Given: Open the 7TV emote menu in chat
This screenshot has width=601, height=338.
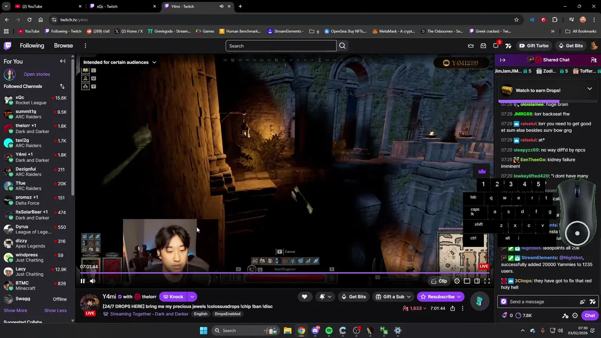Looking at the screenshot, I should pos(593,302).
